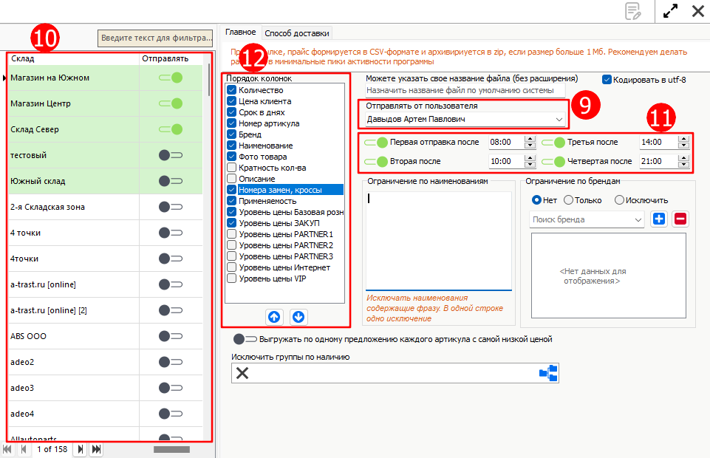Open the Отправлять от пользователя dropdown

click(558, 119)
